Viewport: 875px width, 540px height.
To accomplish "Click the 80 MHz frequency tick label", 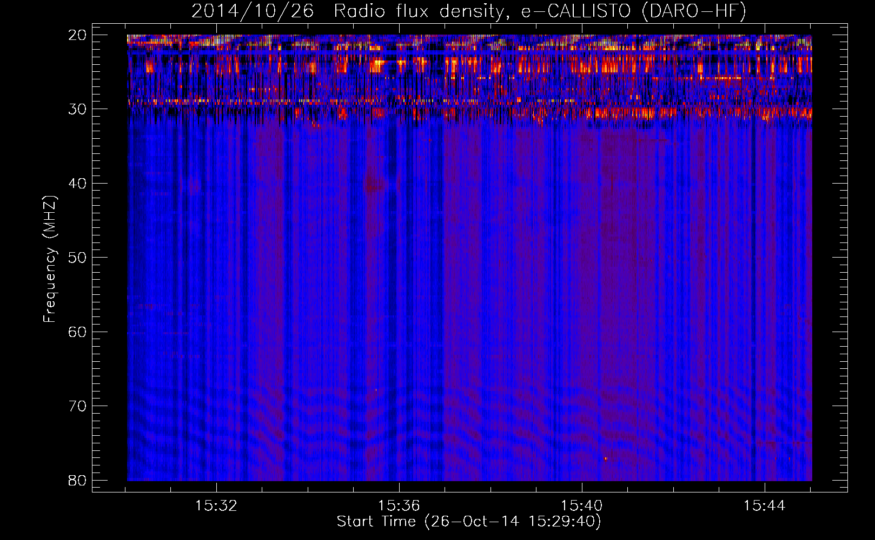I will pos(77,480).
